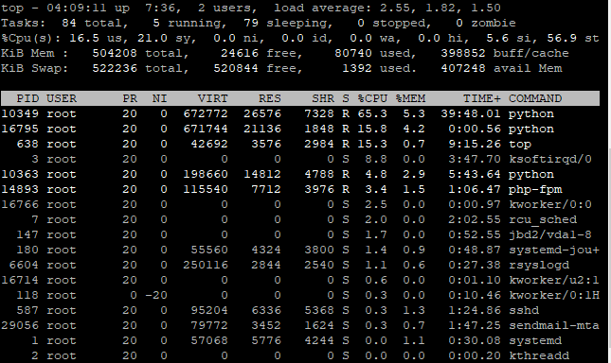The image size is (611, 363).
Task: Select the python row with PID 16795
Action: click(x=300, y=129)
